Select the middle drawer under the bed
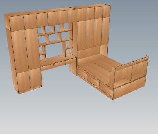This screenshot has height=134, width=158. pos(93,80)
